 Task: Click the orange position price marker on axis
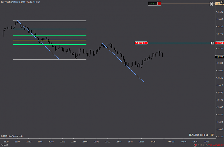click(x=219, y=4)
